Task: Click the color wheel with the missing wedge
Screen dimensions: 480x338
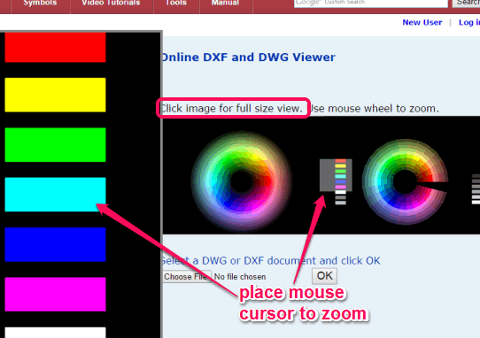Action: click(x=405, y=181)
